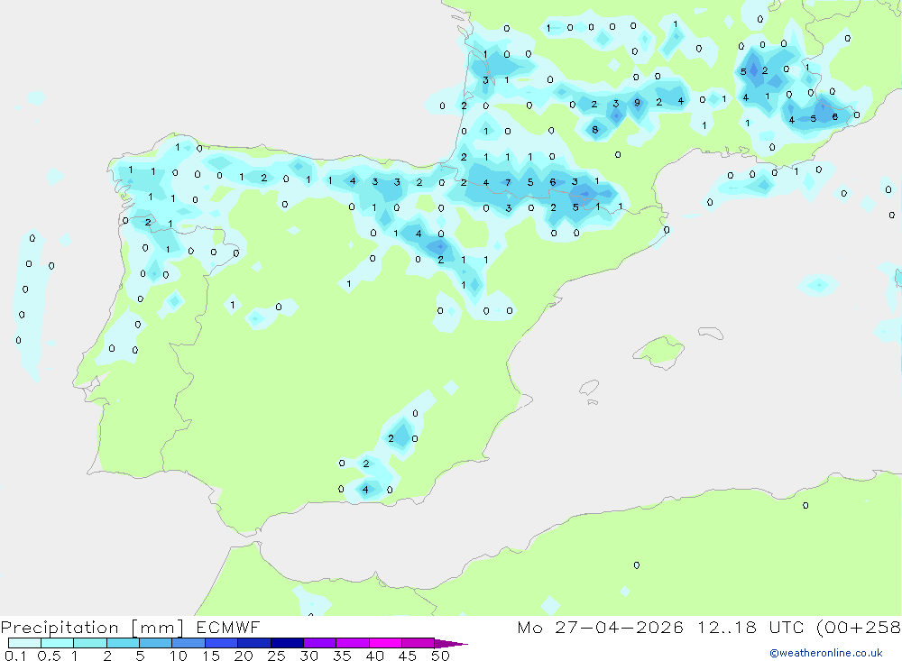Viewport: 902px width, 661px height.
Task: Click Ibiza island outline on the map
Action: [x=589, y=387]
